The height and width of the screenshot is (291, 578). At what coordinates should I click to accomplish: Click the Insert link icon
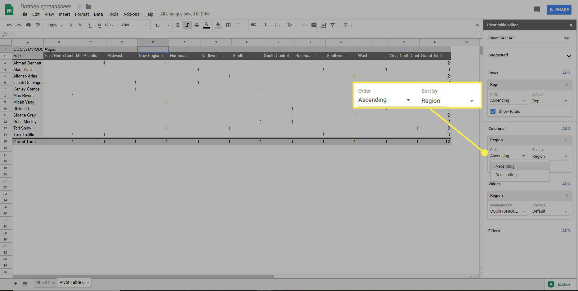[x=305, y=25]
